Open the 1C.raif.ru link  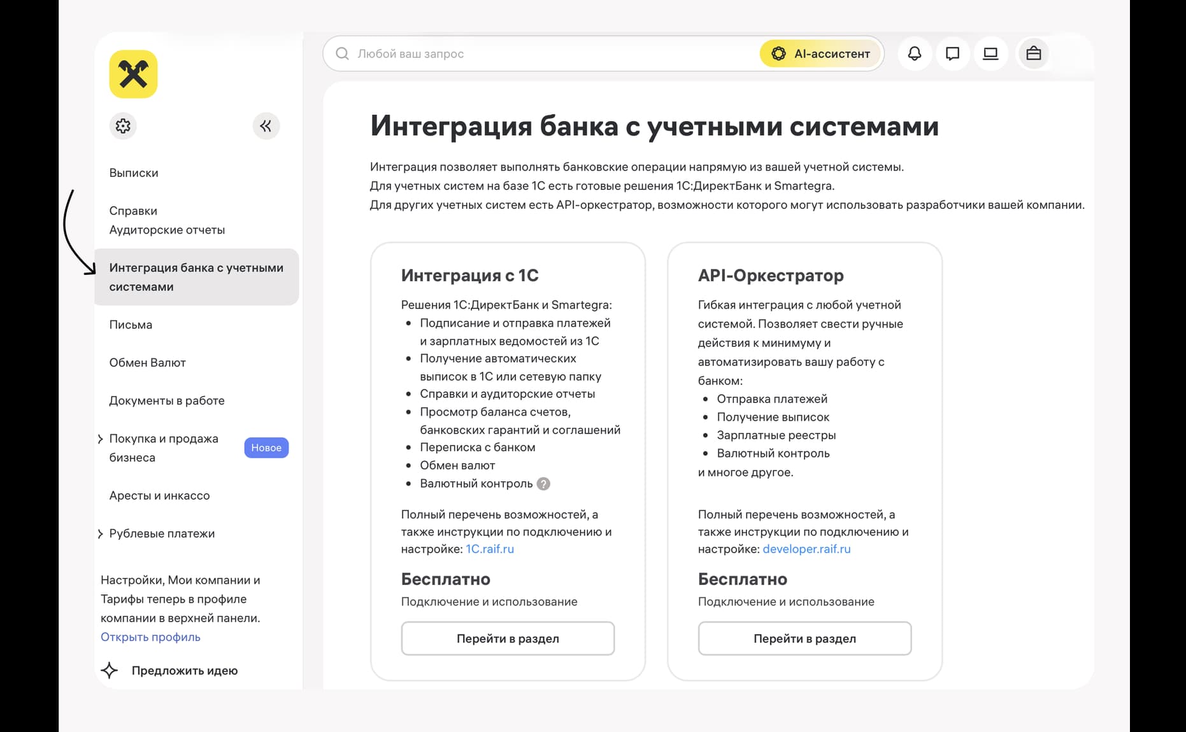click(x=490, y=549)
